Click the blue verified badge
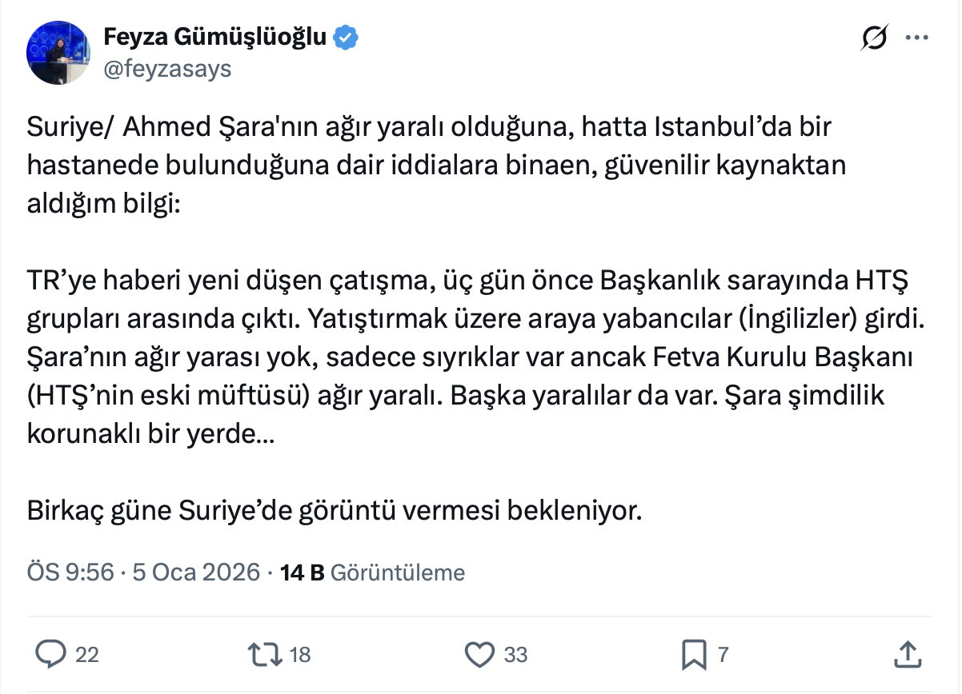The image size is (962, 694). click(346, 37)
